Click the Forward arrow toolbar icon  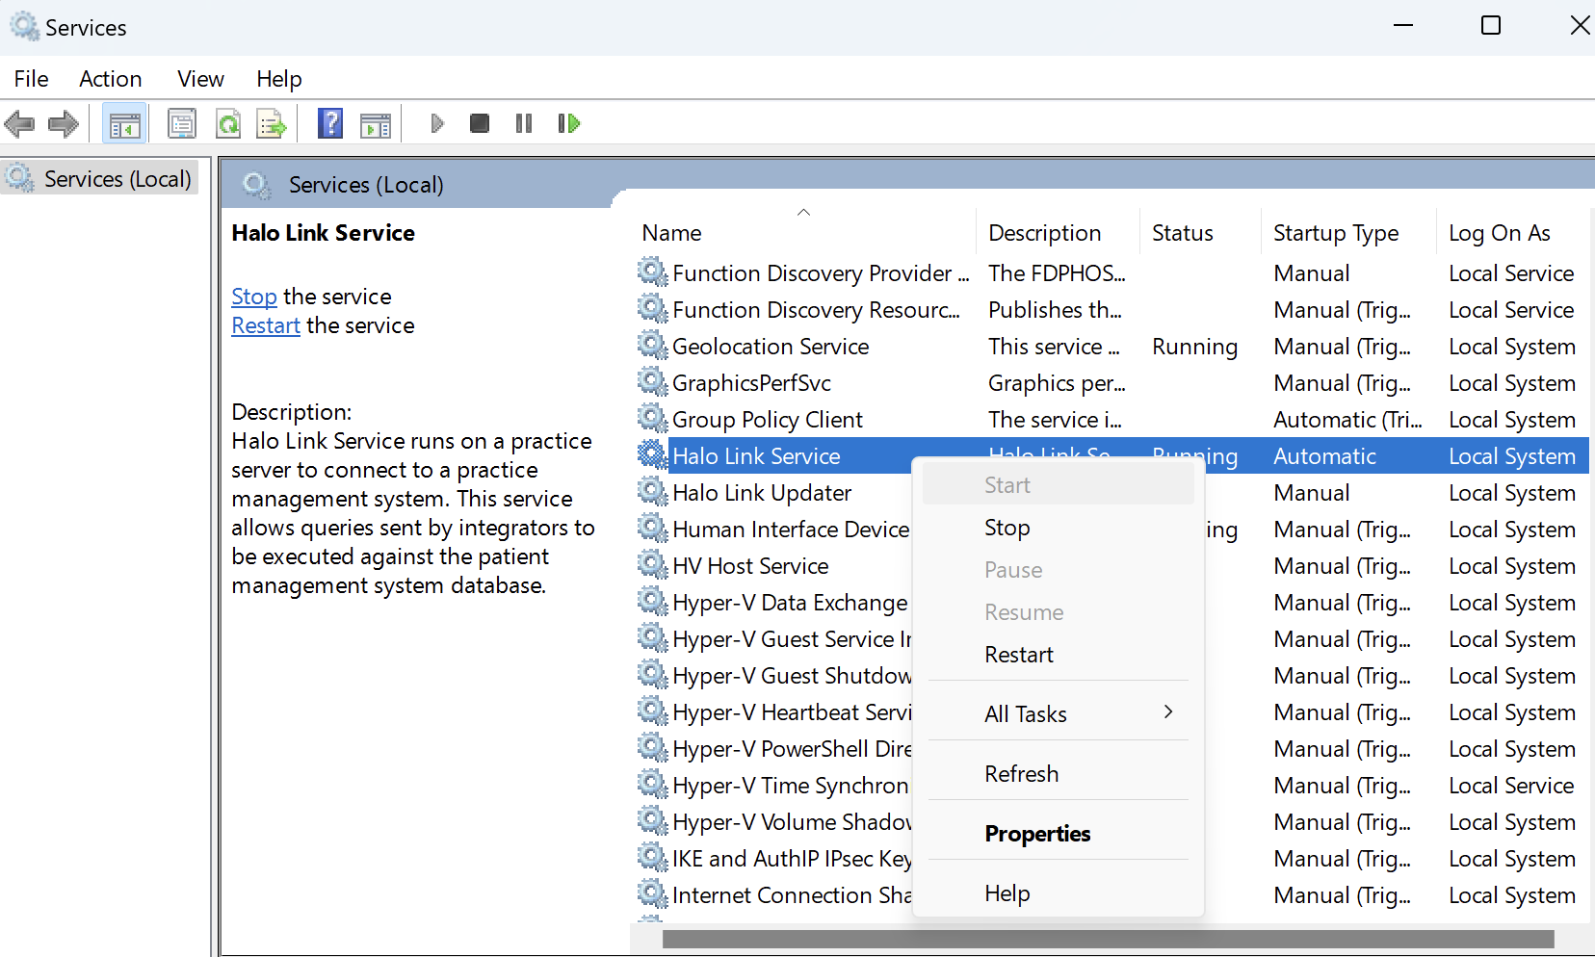(64, 123)
